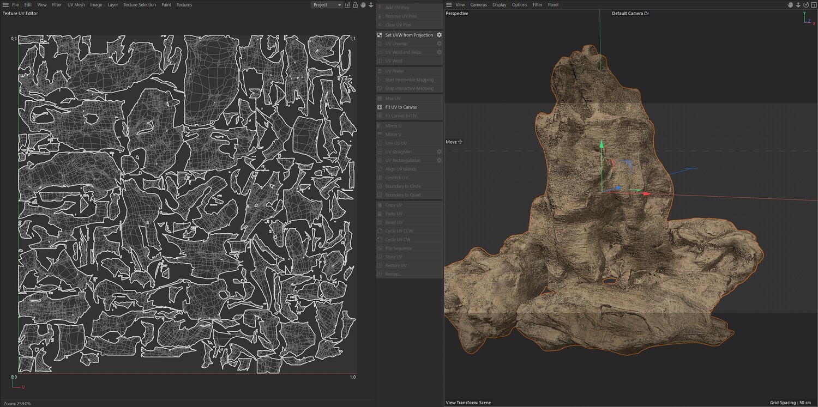Open the Paint menu
The image size is (818, 407).
166,5
